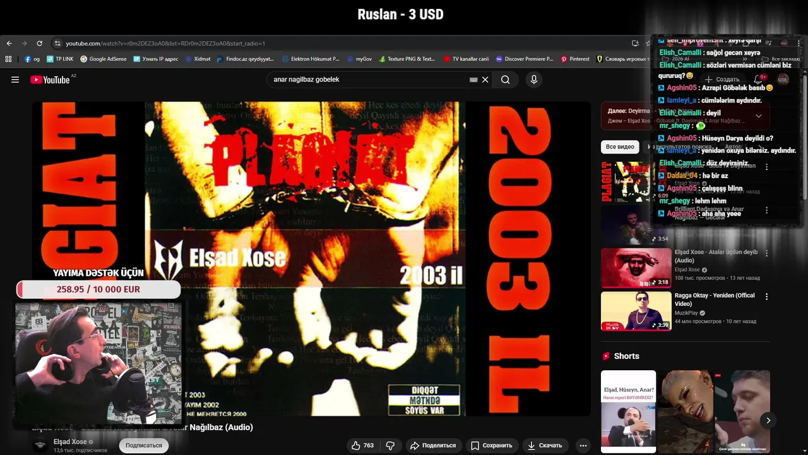Click the magnifier search button
Image resolution: width=808 pixels, height=455 pixels.
tap(505, 80)
